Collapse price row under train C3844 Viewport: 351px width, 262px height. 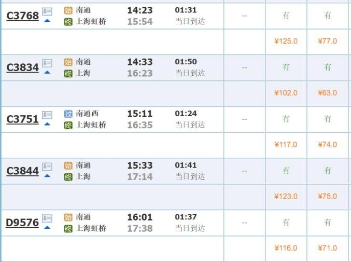pyautogui.click(x=47, y=176)
